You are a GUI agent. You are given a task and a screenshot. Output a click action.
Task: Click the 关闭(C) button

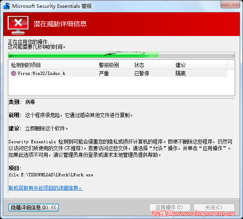click(214, 207)
